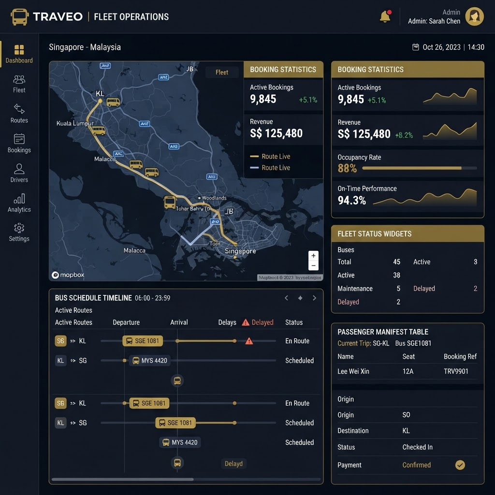The height and width of the screenshot is (495, 495).
Task: Open Routes in the sidebar
Action: click(19, 114)
